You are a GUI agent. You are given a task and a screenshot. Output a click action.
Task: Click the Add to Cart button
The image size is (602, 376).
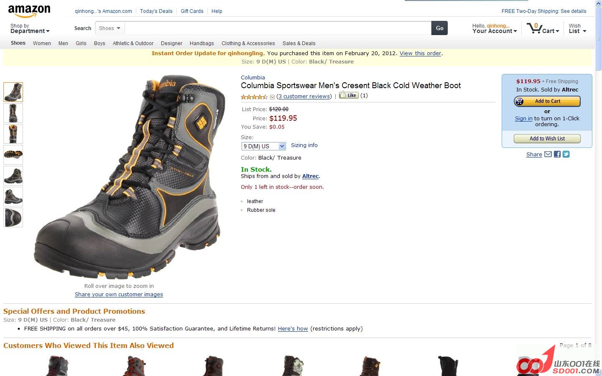pyautogui.click(x=547, y=101)
